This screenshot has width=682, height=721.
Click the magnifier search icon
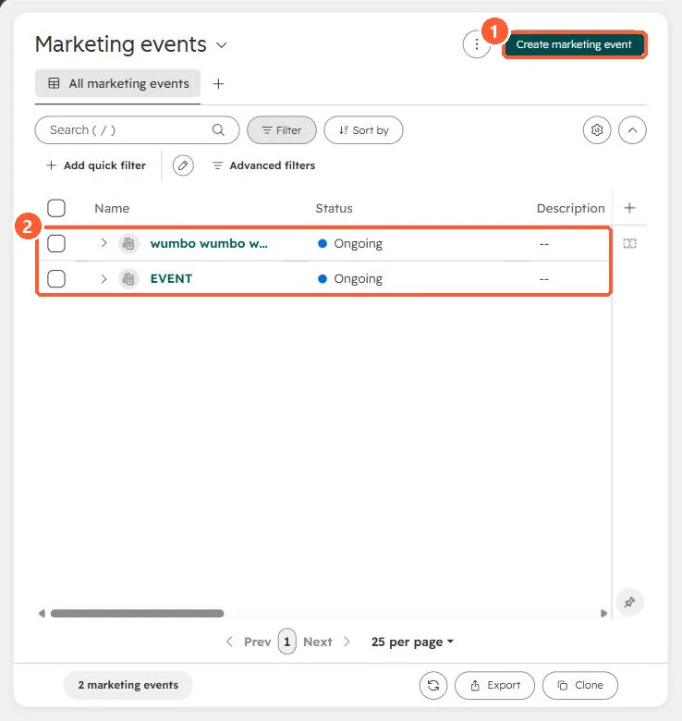pos(218,130)
